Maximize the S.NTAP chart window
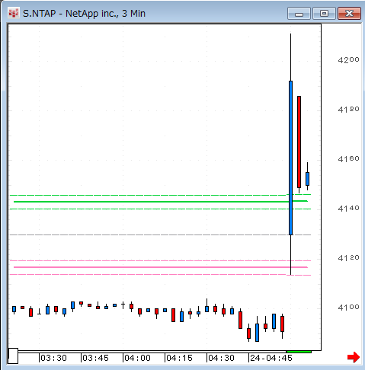Image resolution: width=365 pixels, height=370 pixels. click(x=324, y=14)
